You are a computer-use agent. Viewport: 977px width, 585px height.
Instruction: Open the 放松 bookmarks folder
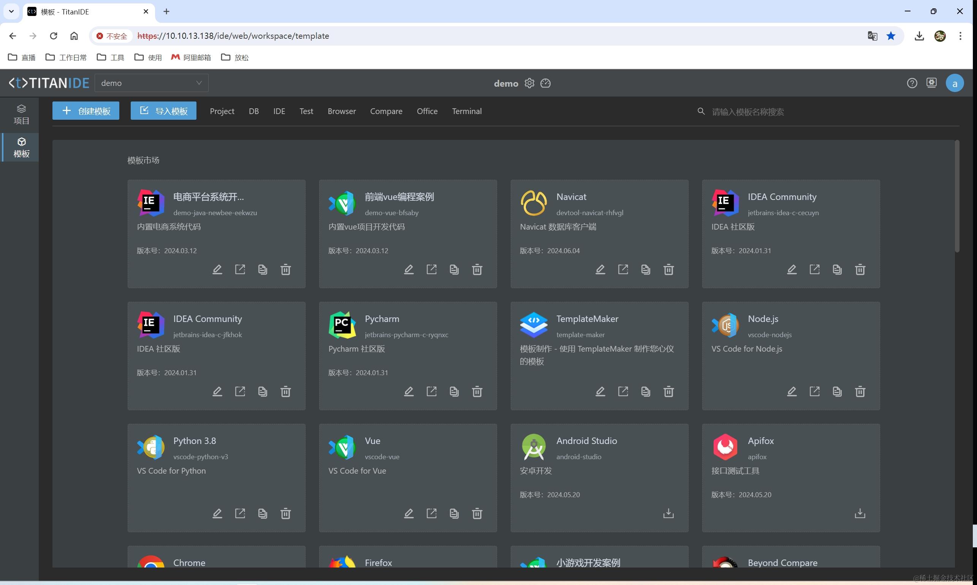click(x=235, y=57)
